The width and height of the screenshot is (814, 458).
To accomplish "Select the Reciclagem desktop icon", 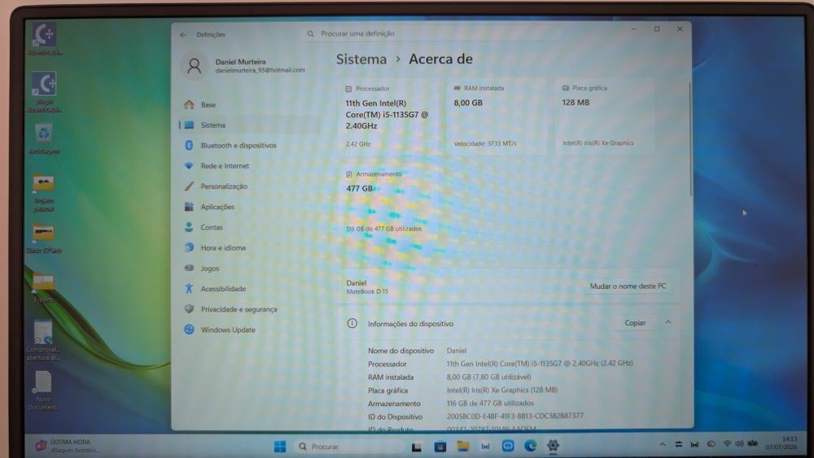I will point(44,139).
